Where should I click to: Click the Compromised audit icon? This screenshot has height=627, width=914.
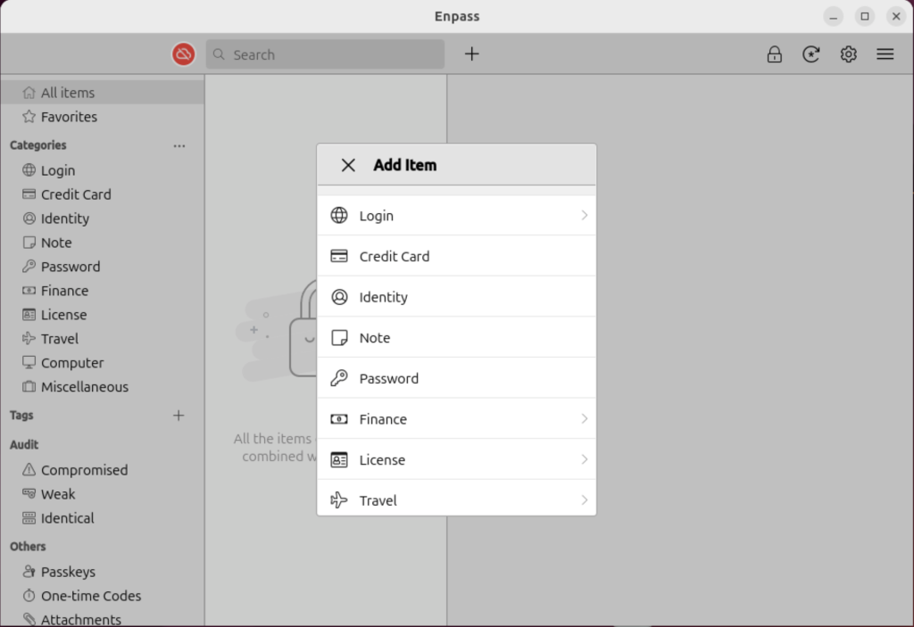28,470
